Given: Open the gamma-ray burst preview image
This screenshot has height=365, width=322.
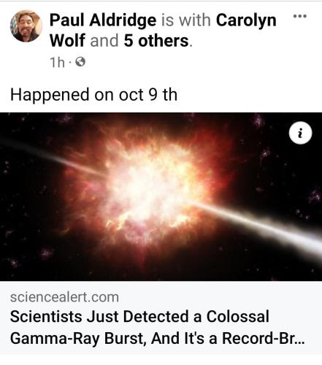Looking at the screenshot, I should 161,196.
